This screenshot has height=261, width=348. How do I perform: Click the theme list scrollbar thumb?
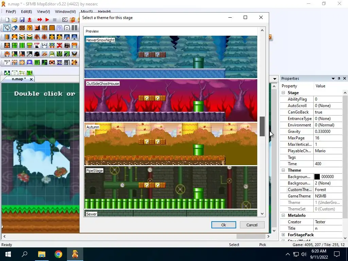(x=262, y=126)
